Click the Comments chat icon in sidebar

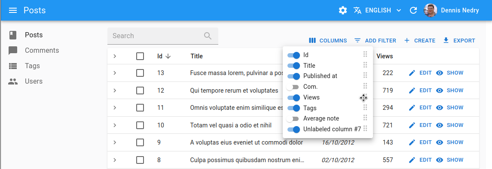(x=12, y=50)
